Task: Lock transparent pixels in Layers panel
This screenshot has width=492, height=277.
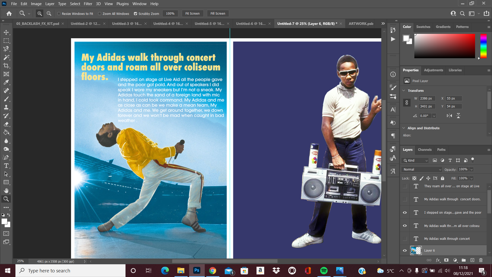Action: point(414,179)
